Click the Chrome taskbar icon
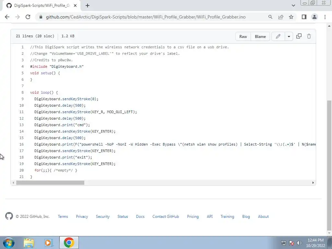Screen dimensions: 332x249 coord(69,243)
